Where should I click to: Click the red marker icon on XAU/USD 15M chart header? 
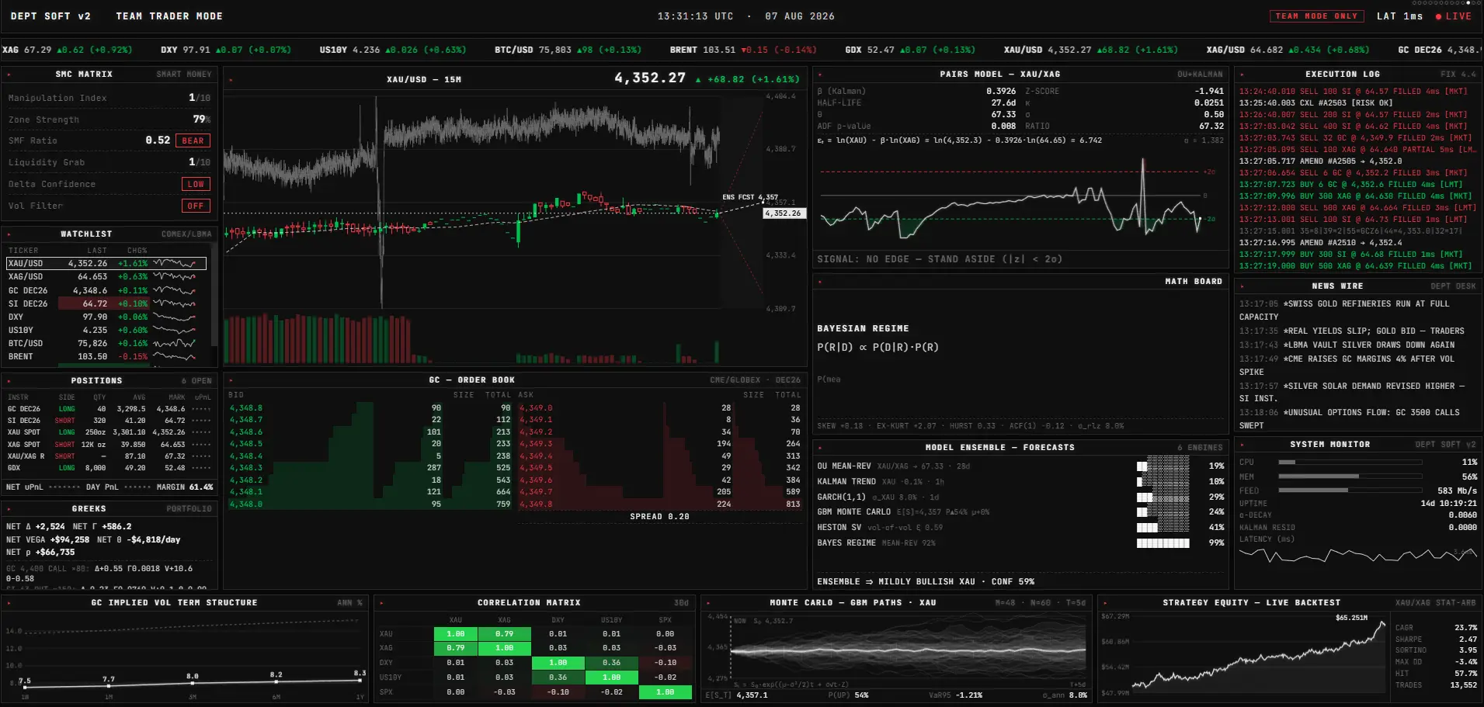(231, 80)
